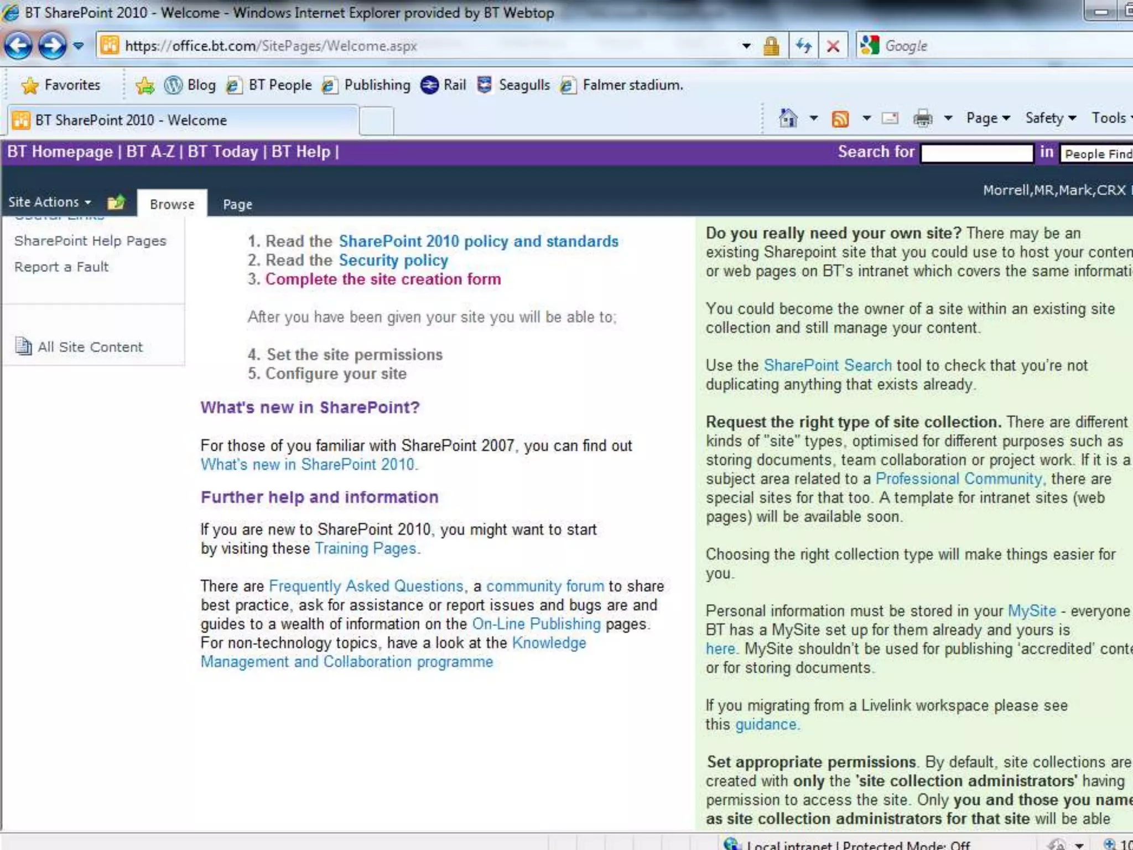Open Complete the site creation form link
Viewport: 1133px width, 850px height.
pos(383,279)
